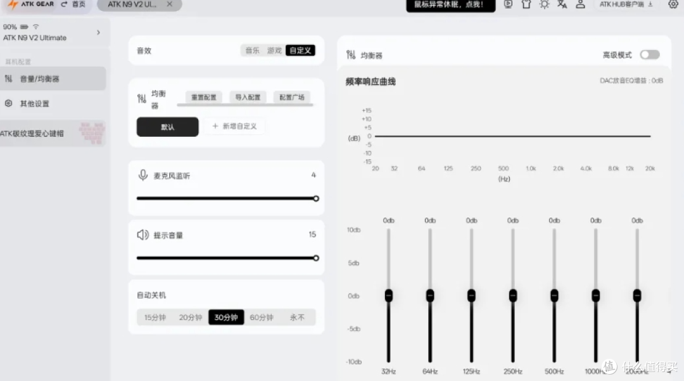This screenshot has height=381, width=684.
Task: Click the flat frequency response curve line
Action: point(512,136)
